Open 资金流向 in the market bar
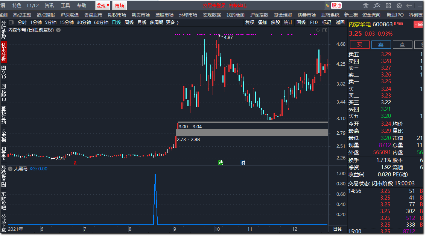 [371, 15]
